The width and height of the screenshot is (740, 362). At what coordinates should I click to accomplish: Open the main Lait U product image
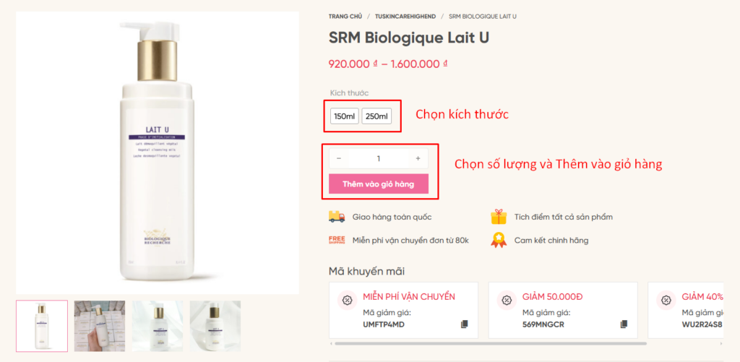[x=158, y=152]
